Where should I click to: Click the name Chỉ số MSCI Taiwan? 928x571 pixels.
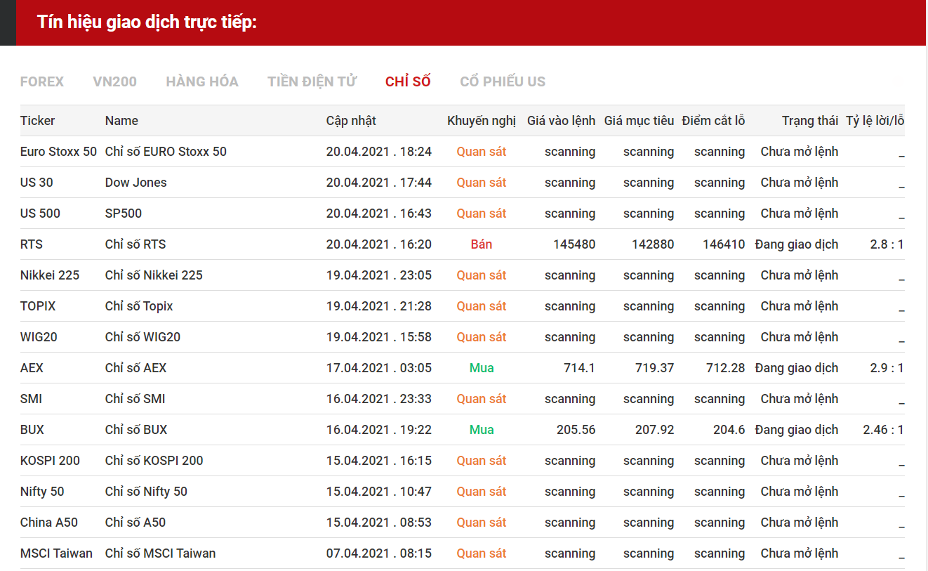(161, 553)
